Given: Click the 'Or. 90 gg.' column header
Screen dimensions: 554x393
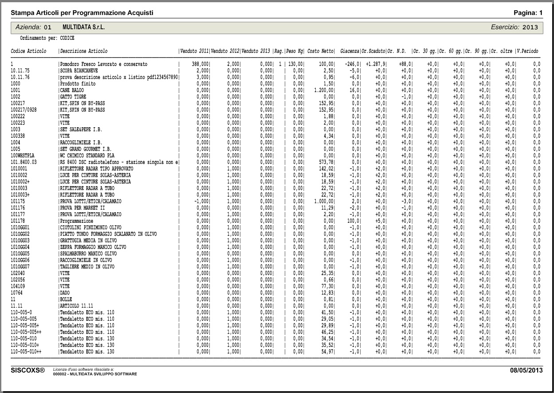Looking at the screenshot, I should (477, 51).
